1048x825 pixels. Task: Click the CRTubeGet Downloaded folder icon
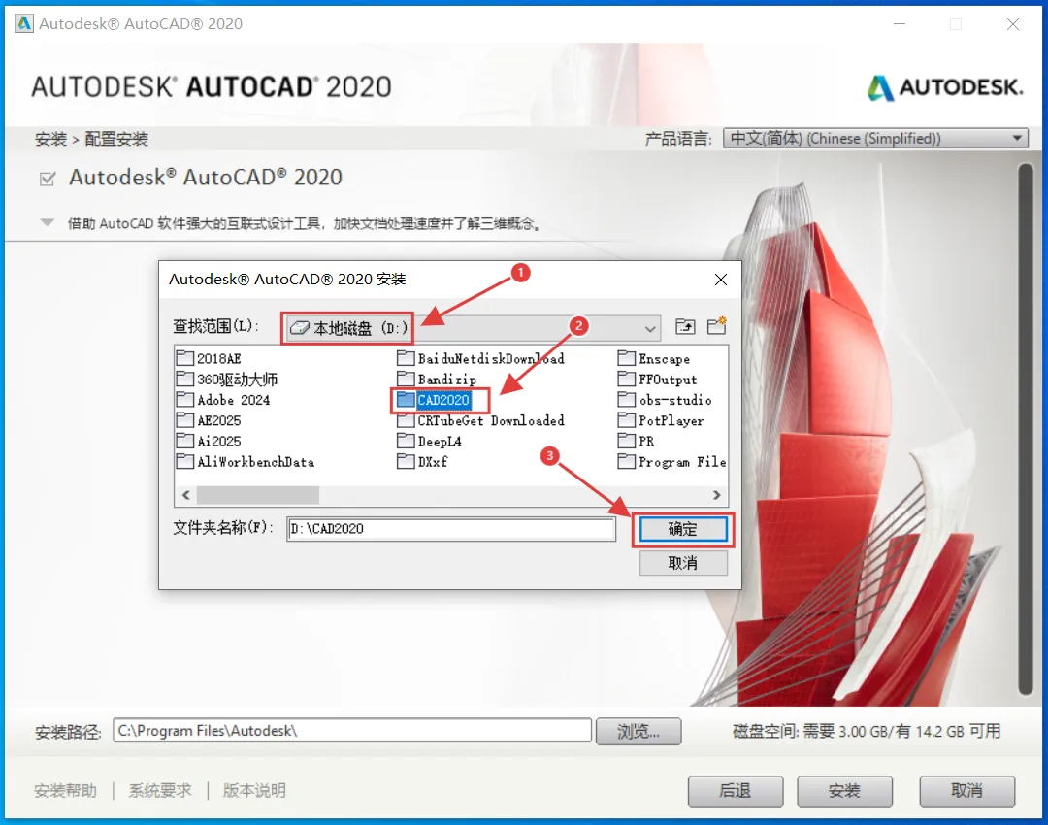tap(406, 420)
